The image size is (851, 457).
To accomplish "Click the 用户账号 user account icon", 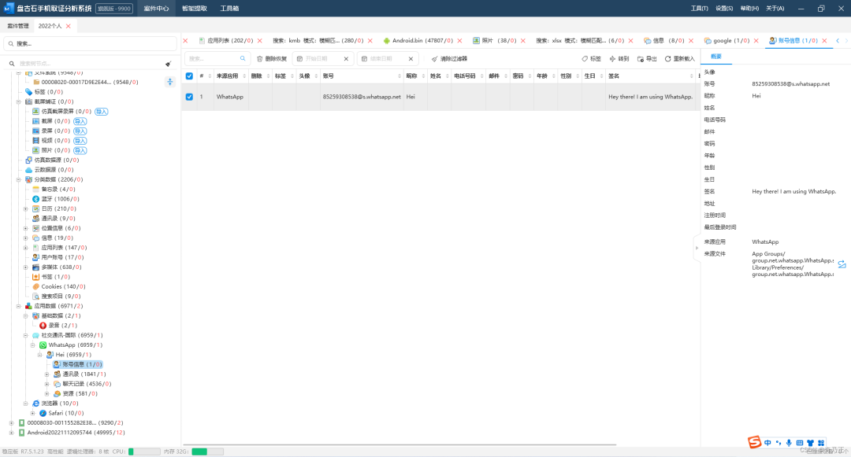I will tap(35, 257).
